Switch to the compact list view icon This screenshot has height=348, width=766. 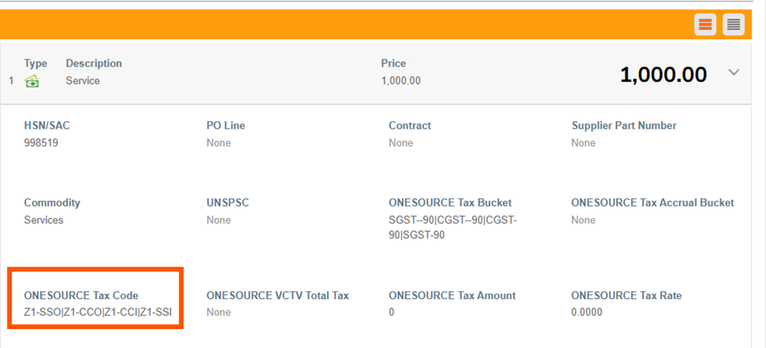coord(733,24)
